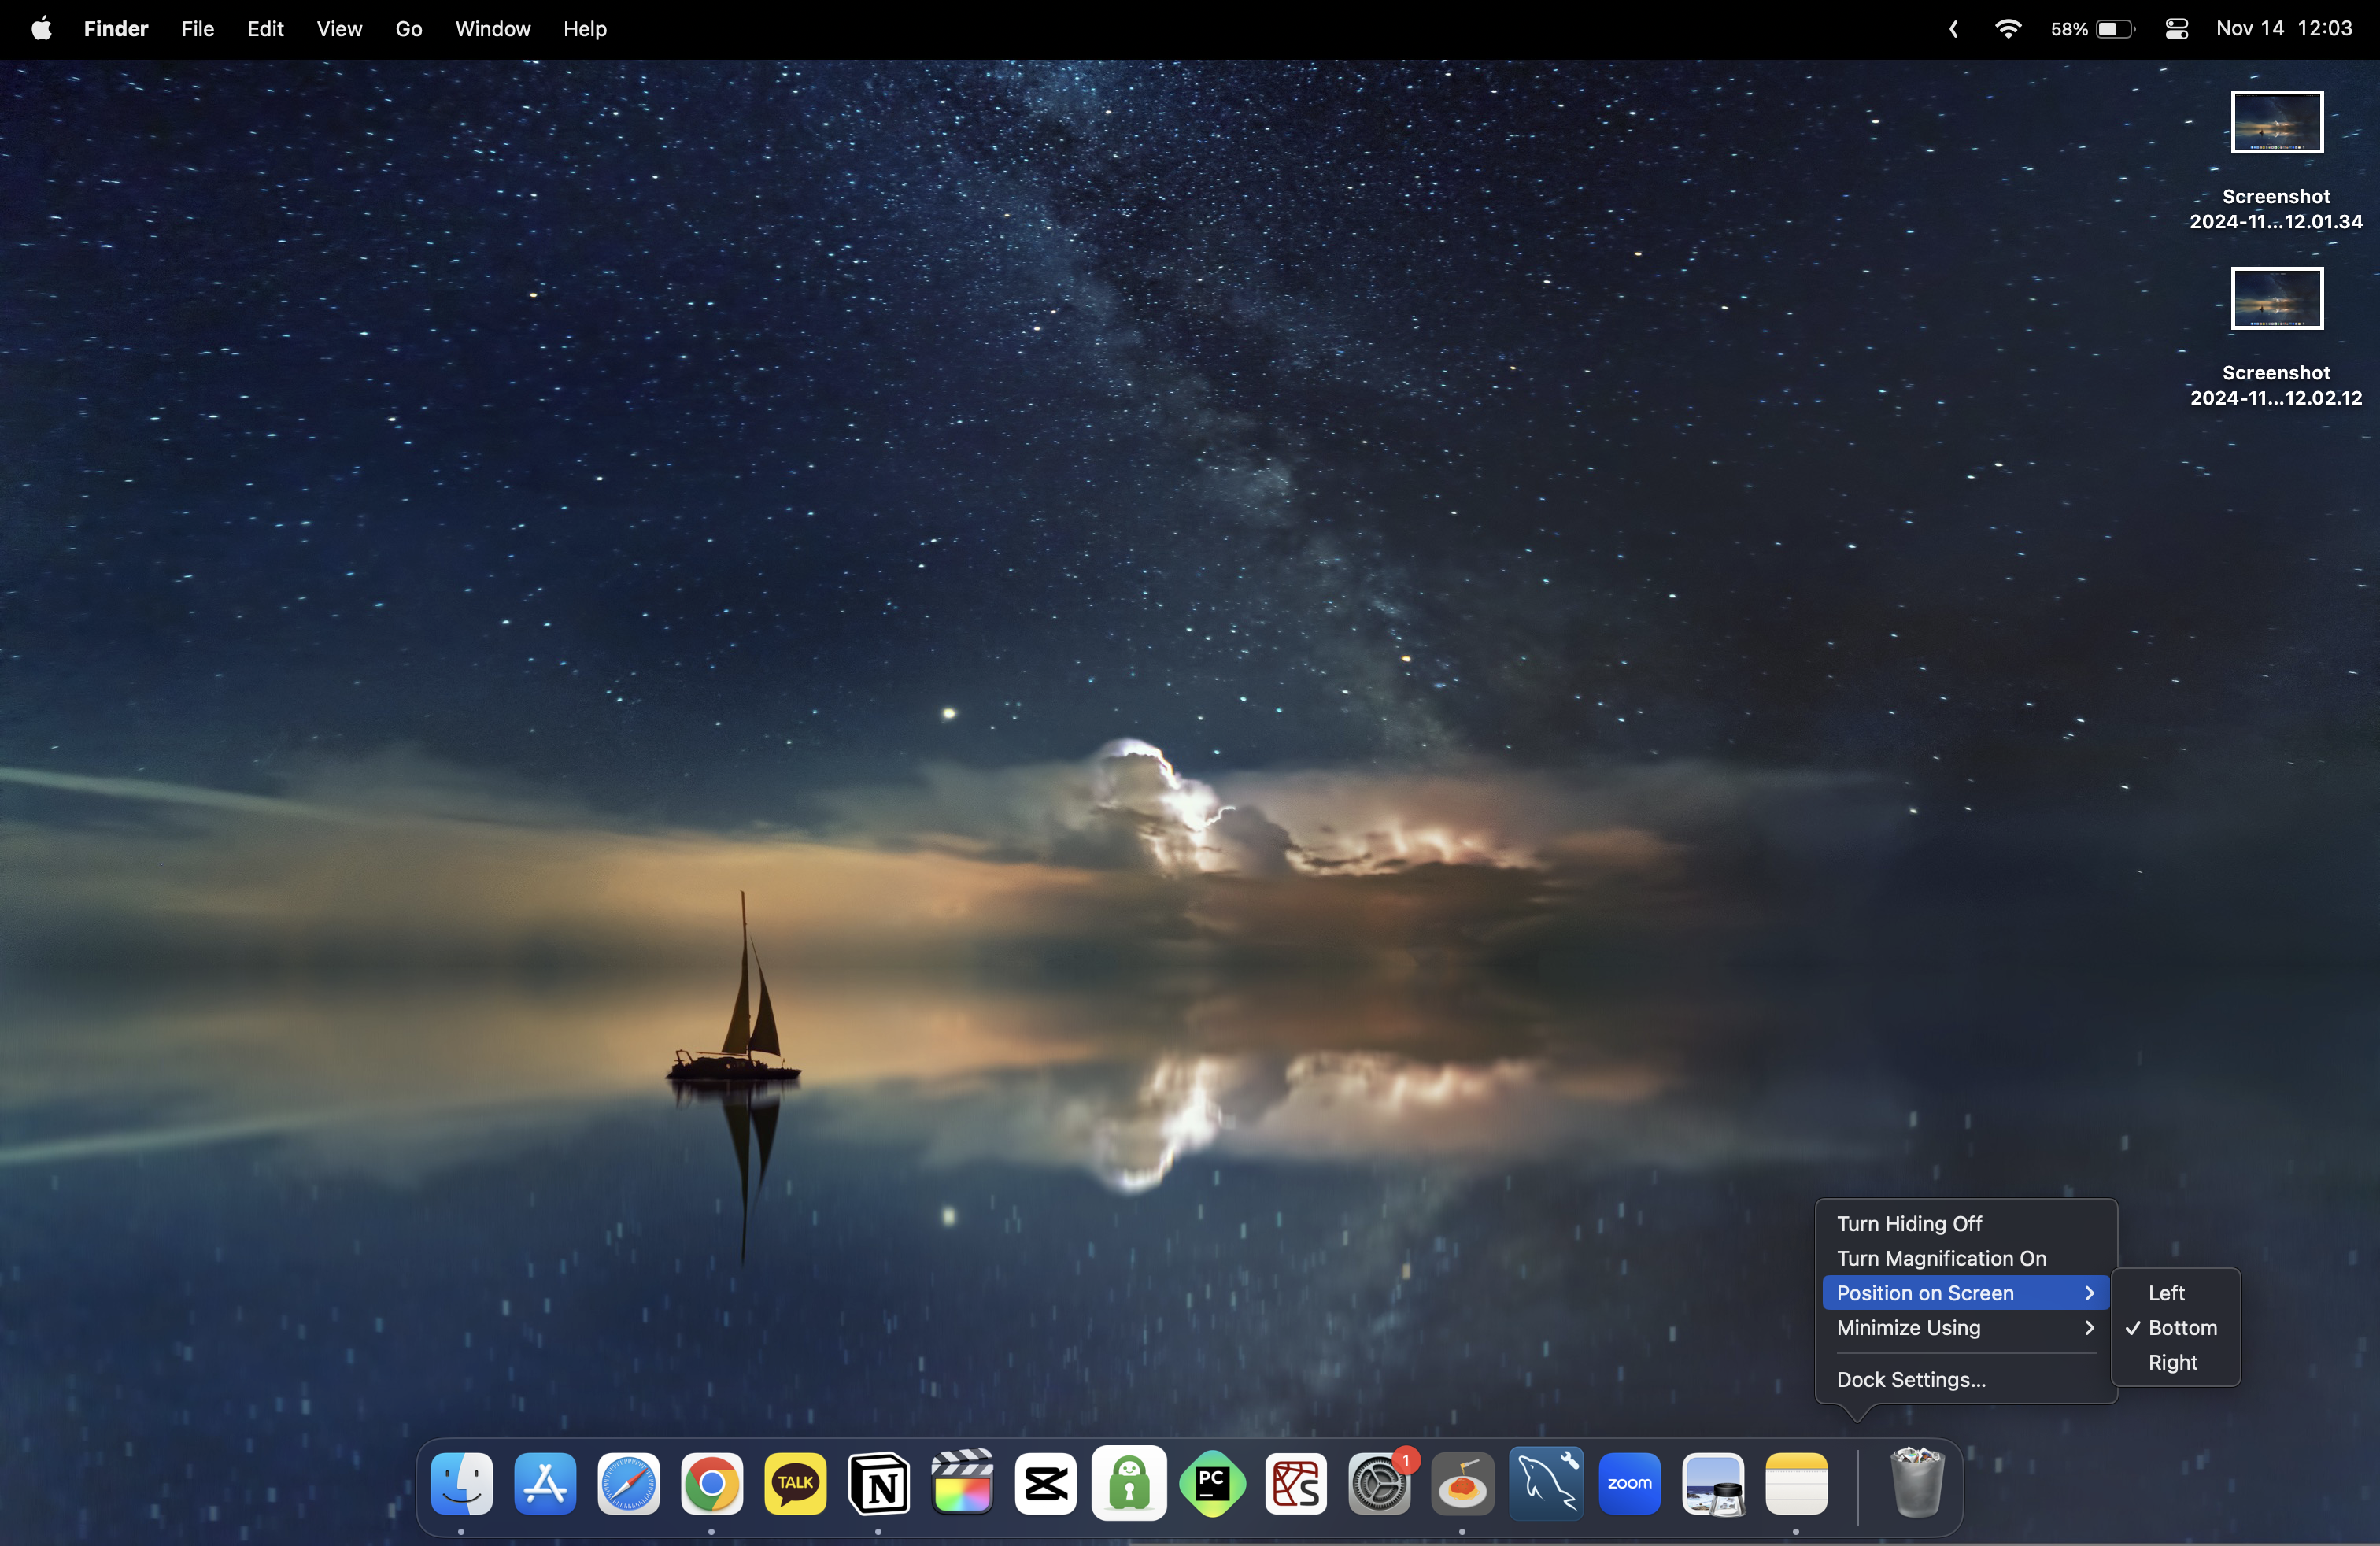Open Final Cut Pro in dock
This screenshot has width=2380, height=1546.
[x=962, y=1484]
